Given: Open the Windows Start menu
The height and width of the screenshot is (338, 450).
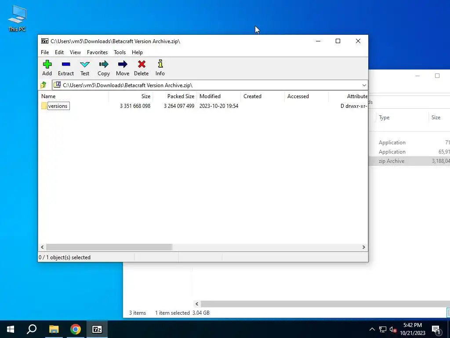Looking at the screenshot, I should pyautogui.click(x=11, y=329).
